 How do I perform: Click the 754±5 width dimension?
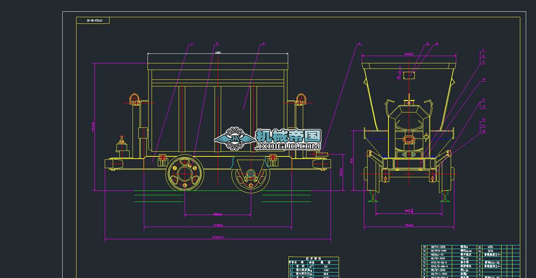(x=409, y=225)
